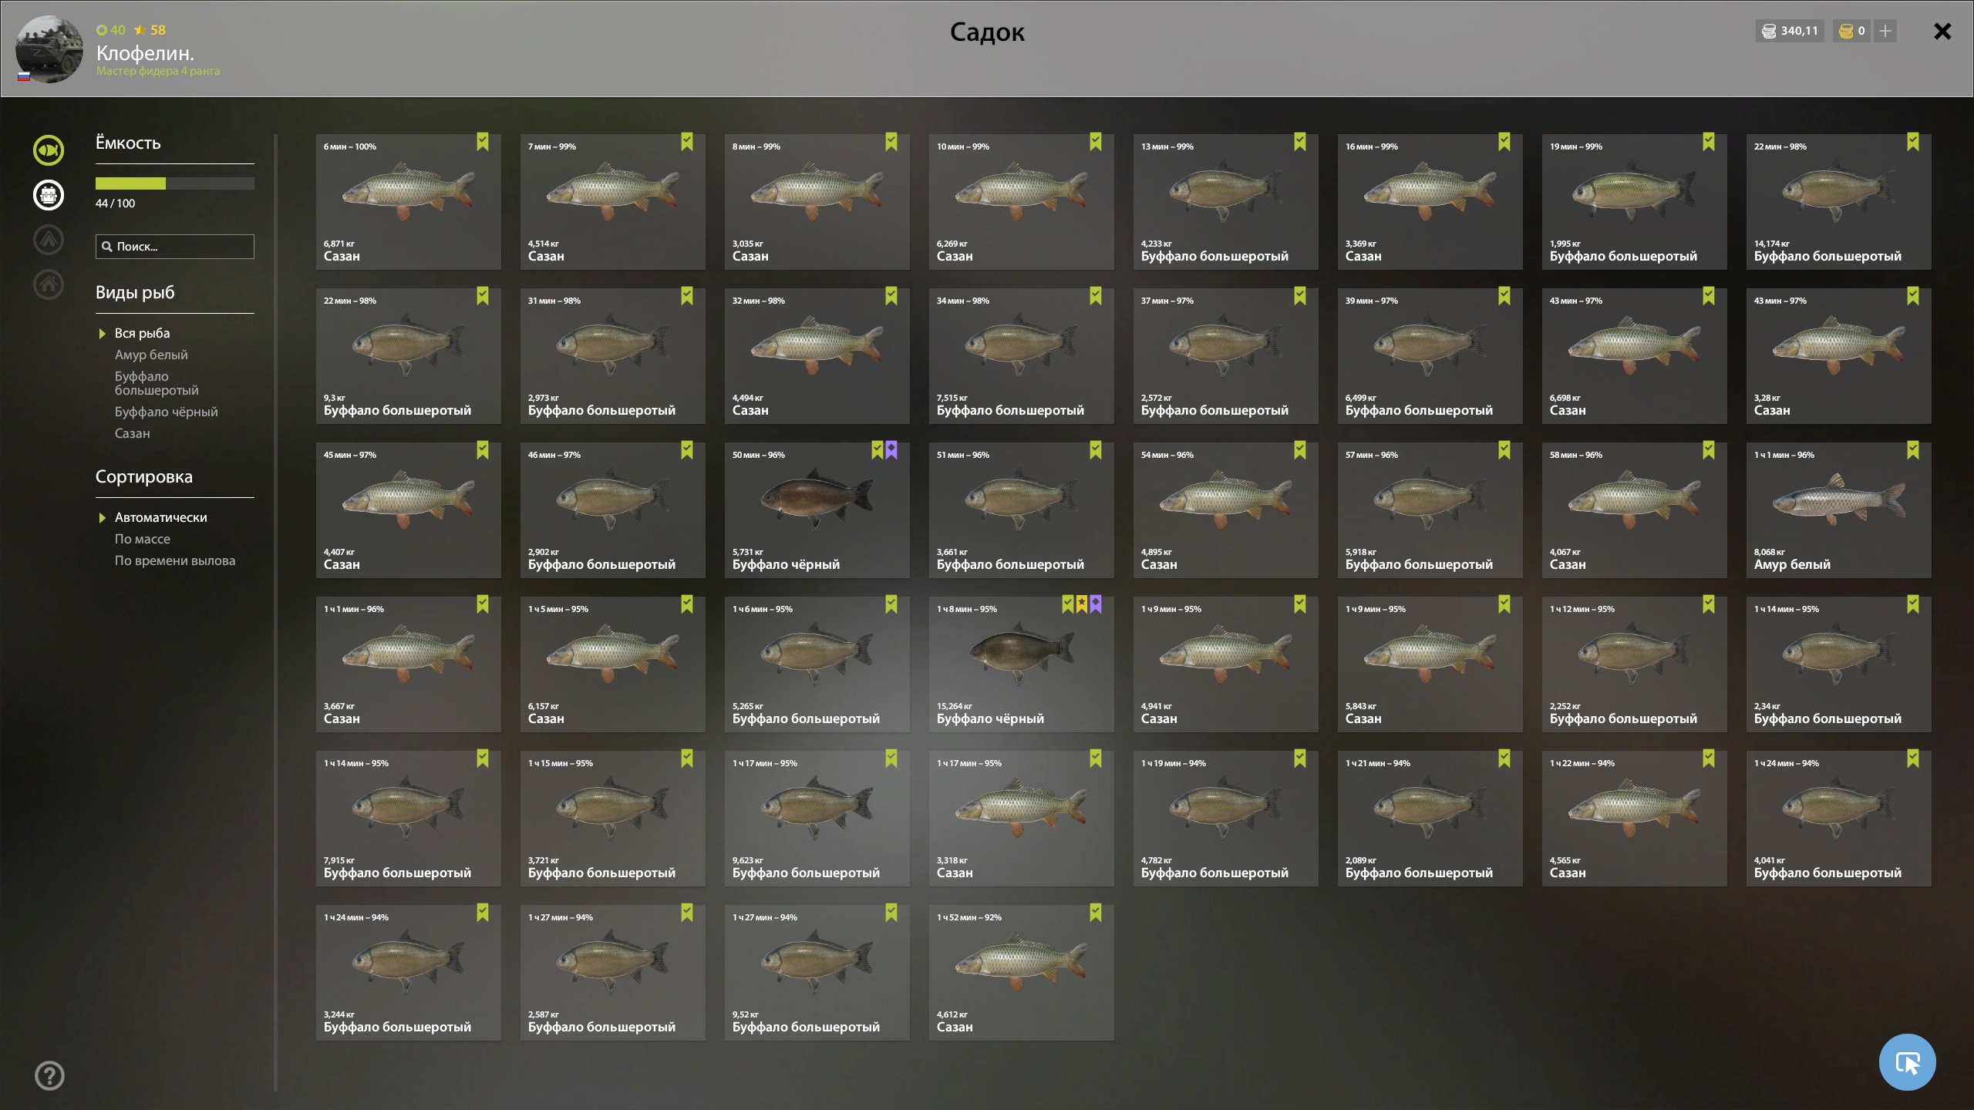Viewport: 1974px width, 1110px height.
Task: Filter fish by Буффало чёрный
Action: coord(167,412)
